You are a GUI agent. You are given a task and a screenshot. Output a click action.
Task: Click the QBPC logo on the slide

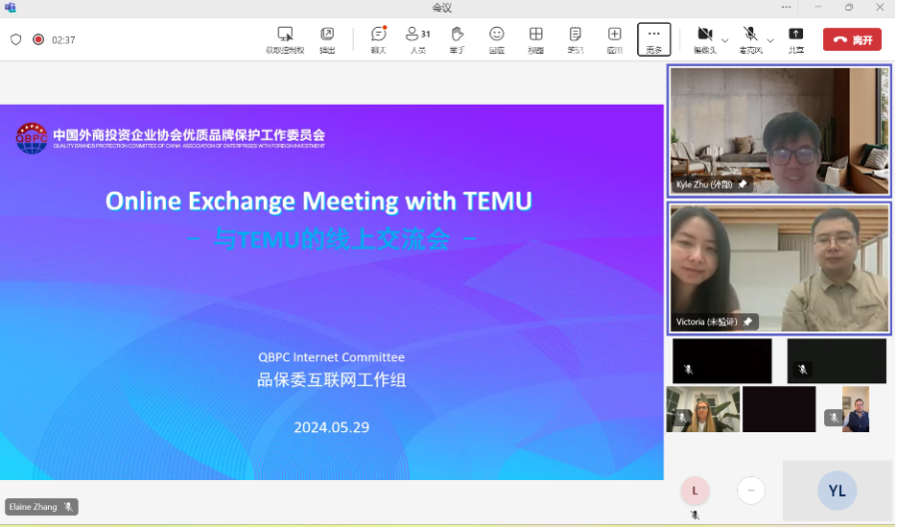[32, 138]
